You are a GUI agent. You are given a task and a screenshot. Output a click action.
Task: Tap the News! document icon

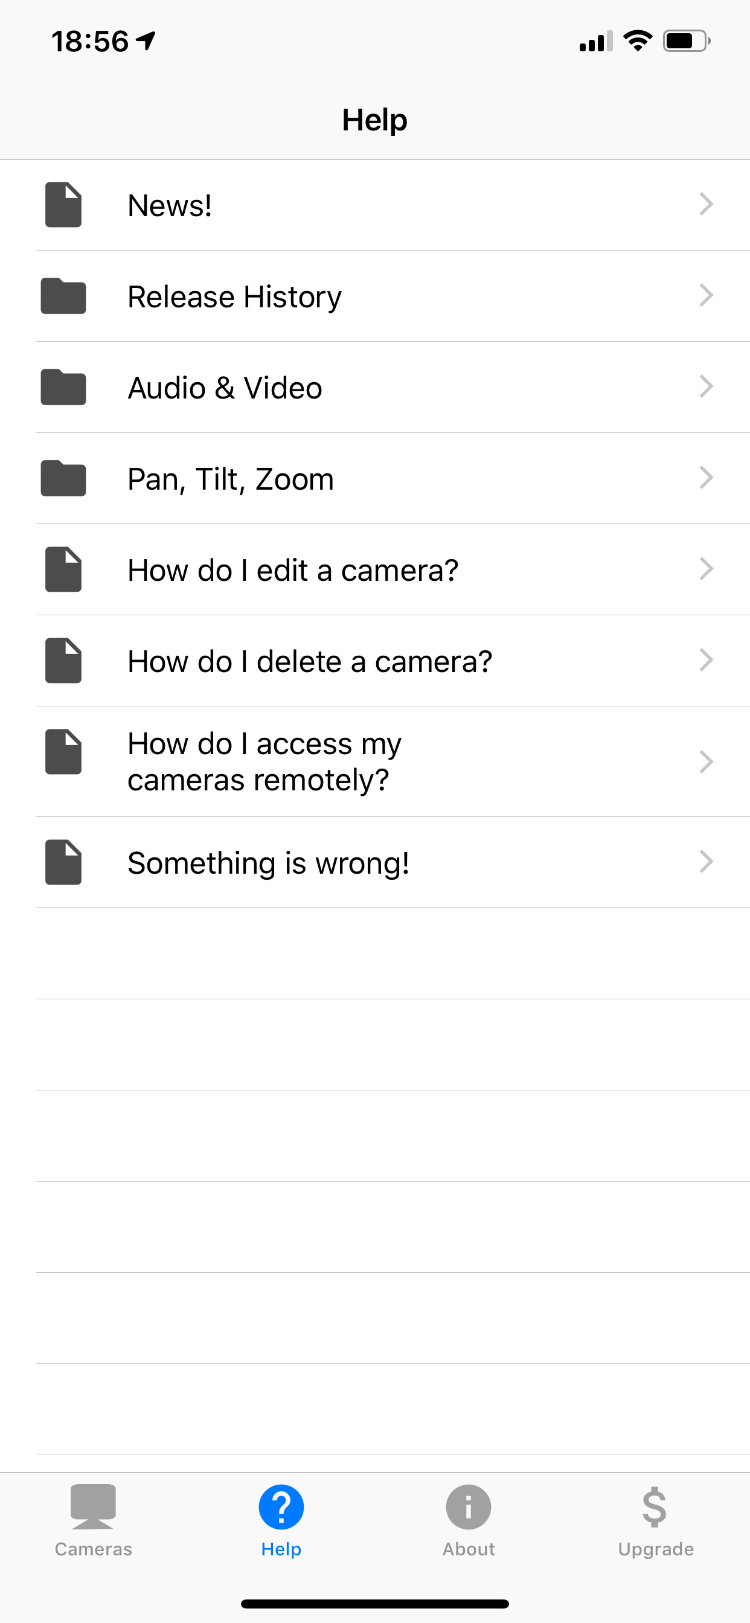(x=63, y=205)
